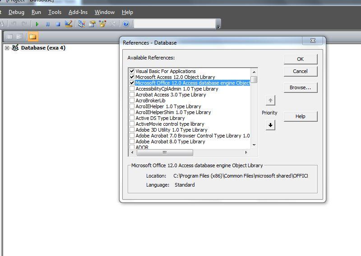Open the Tools menu
This screenshot has height=256, width=361.
[x=55, y=12]
